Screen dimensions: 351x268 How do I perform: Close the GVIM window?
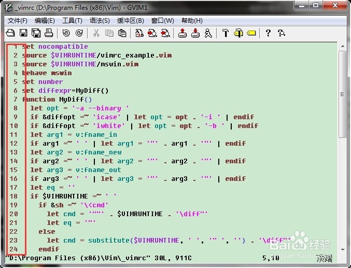(x=335, y=5)
